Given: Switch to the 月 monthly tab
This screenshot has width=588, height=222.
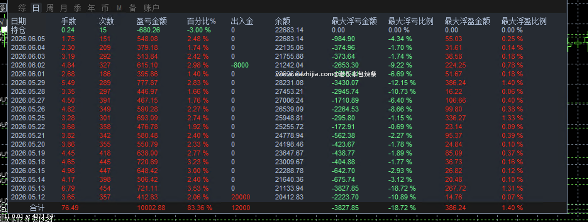Looking at the screenshot, I should point(63,8).
